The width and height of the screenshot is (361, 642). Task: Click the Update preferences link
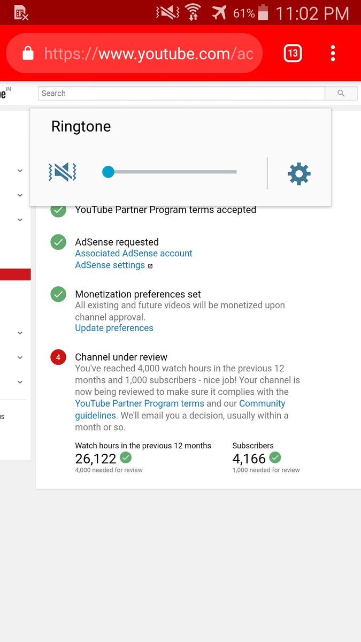[114, 328]
